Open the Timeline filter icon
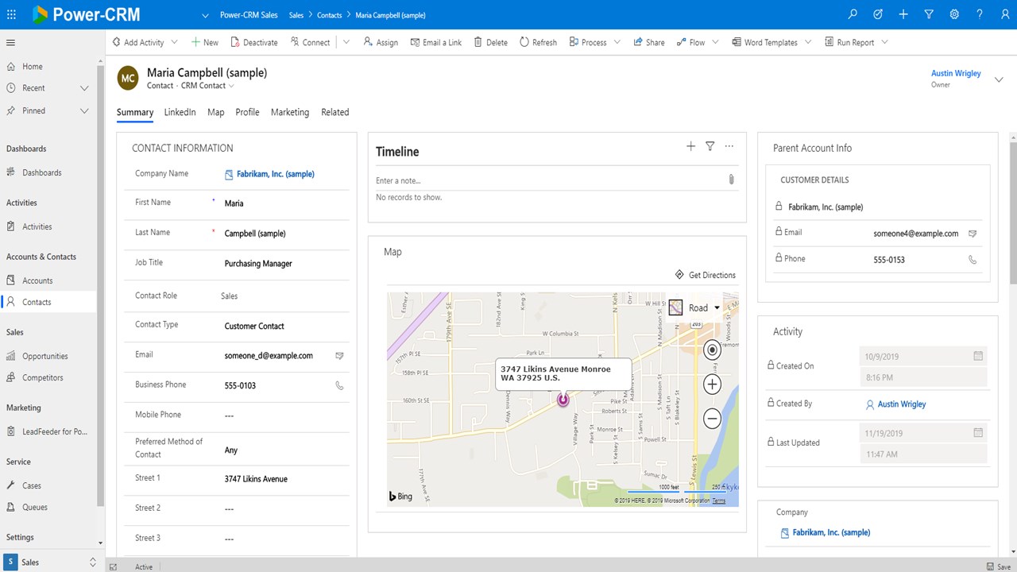Viewport: 1017px width, 572px height. pos(710,146)
